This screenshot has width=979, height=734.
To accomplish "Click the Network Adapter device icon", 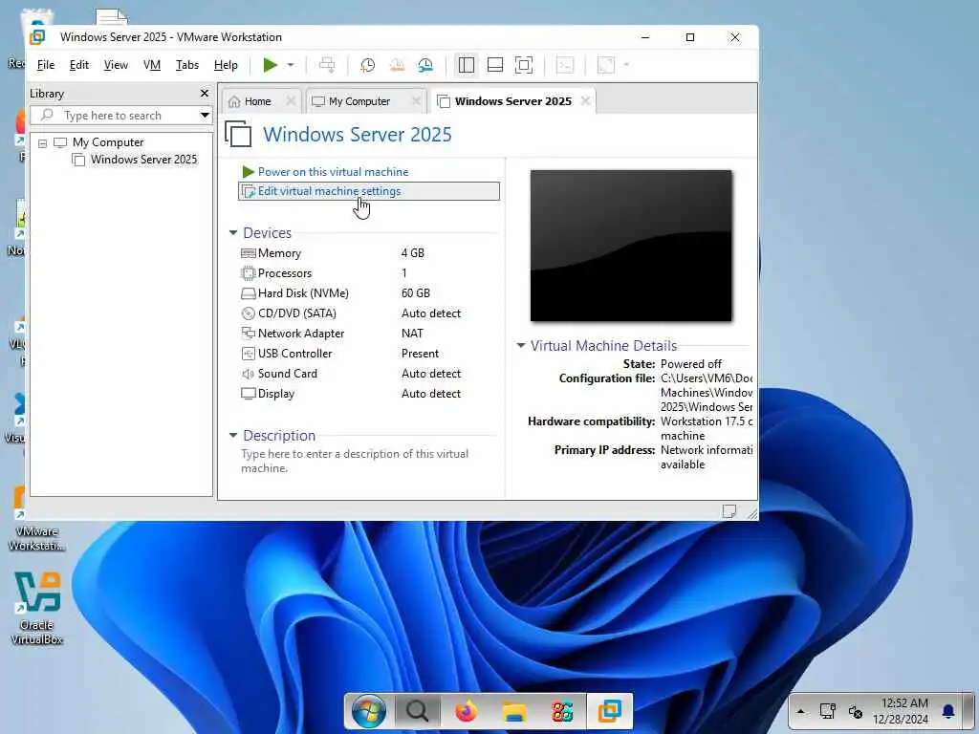I will [x=249, y=334].
